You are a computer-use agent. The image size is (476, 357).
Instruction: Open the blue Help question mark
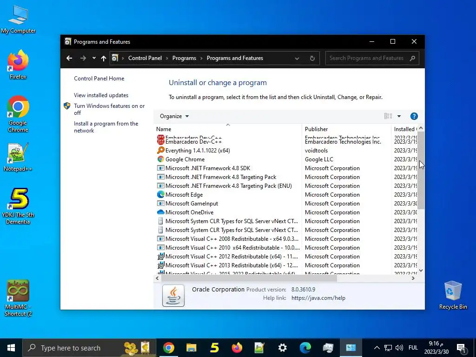click(414, 116)
